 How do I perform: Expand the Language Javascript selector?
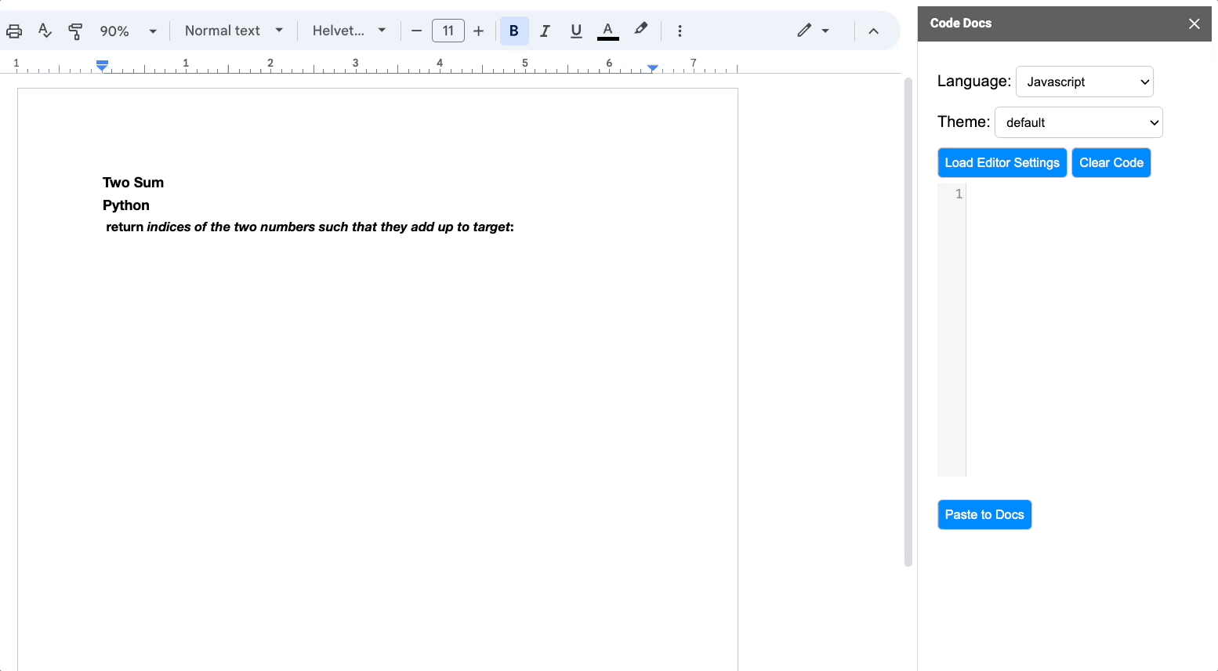tap(1084, 82)
